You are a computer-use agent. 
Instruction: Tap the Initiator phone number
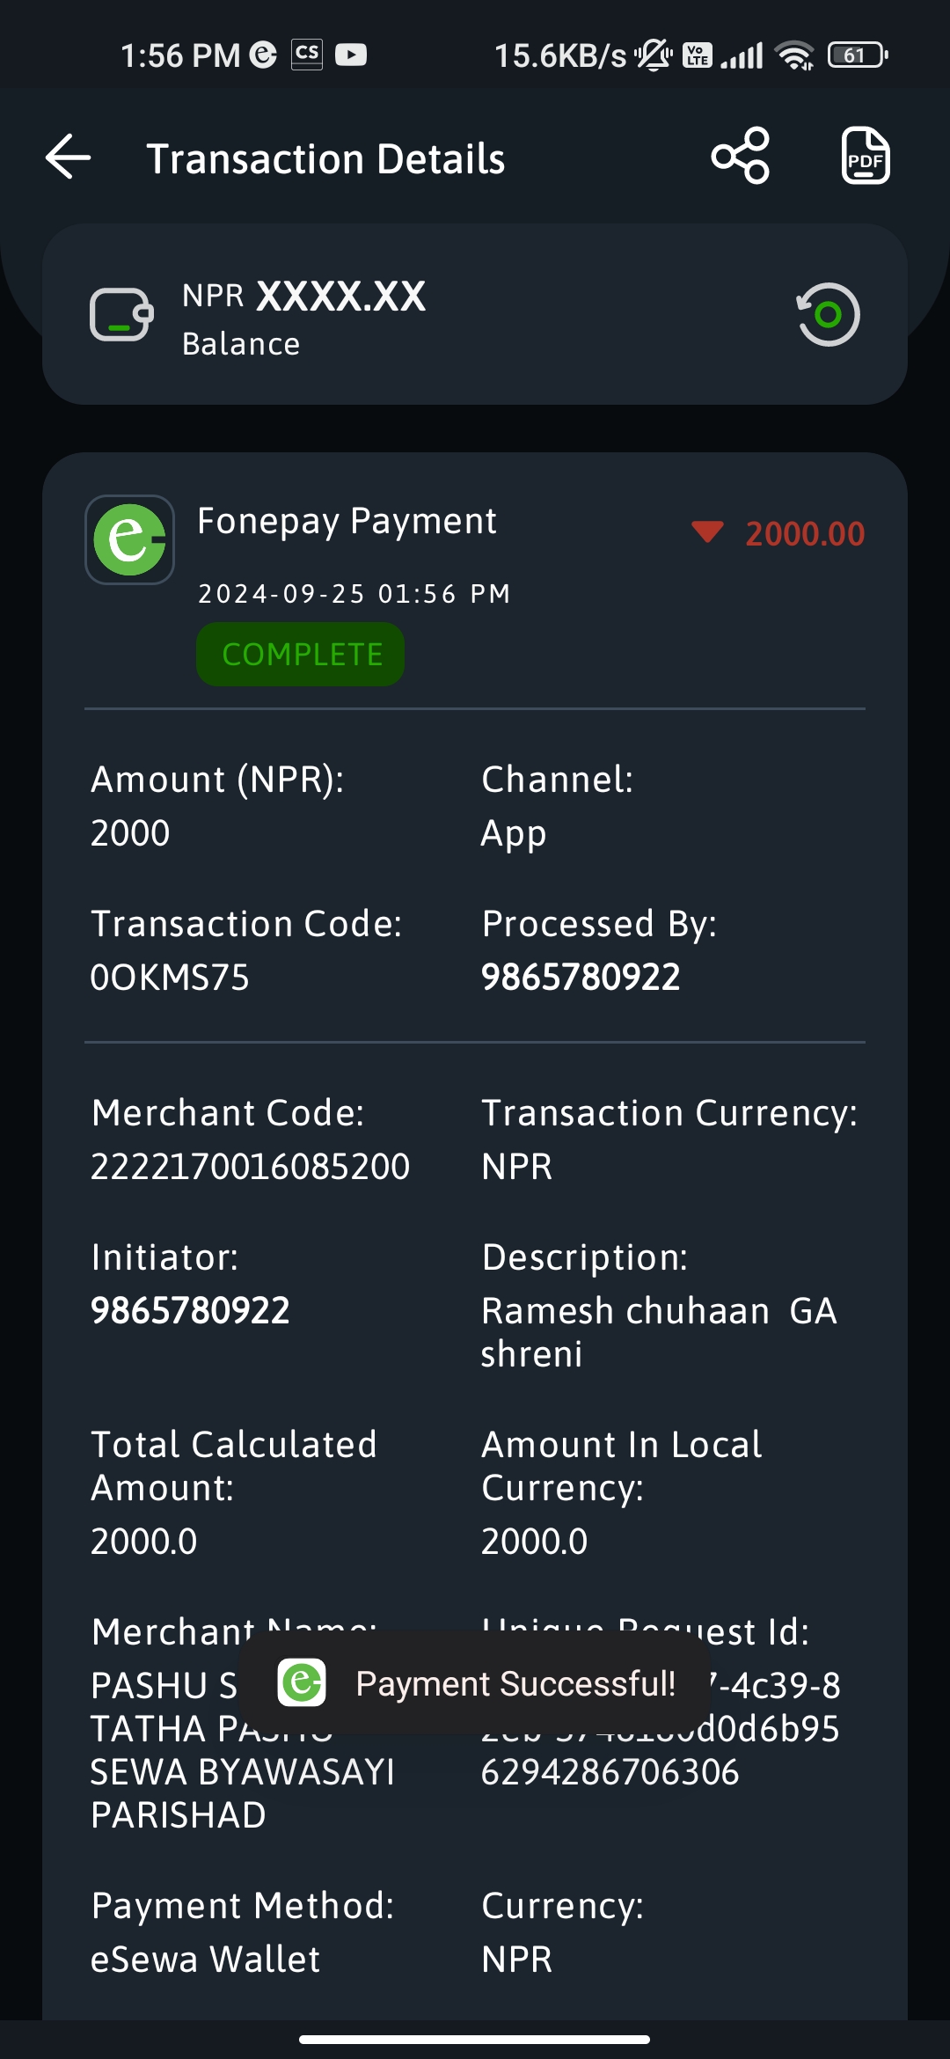point(190,1310)
